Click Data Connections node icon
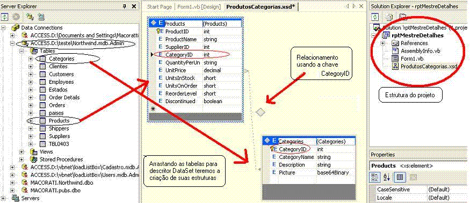 [15, 27]
